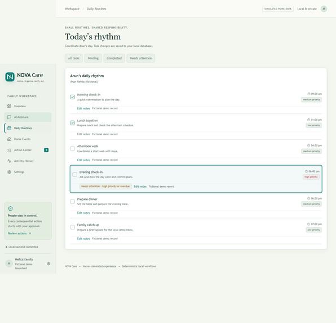
Task: Open Activity History
Action: (x=28, y=161)
